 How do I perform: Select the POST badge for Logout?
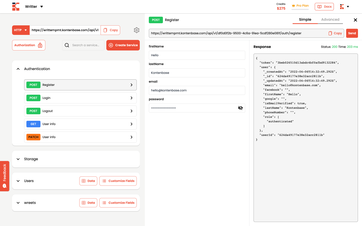click(x=33, y=111)
